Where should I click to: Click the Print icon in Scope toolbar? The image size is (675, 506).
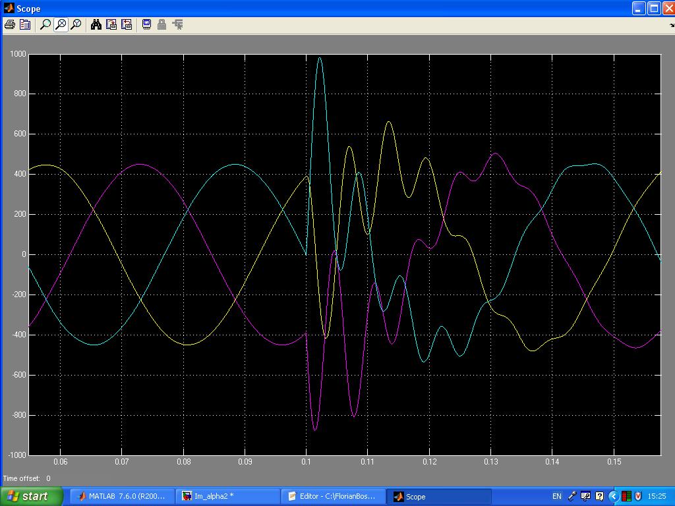click(x=9, y=24)
